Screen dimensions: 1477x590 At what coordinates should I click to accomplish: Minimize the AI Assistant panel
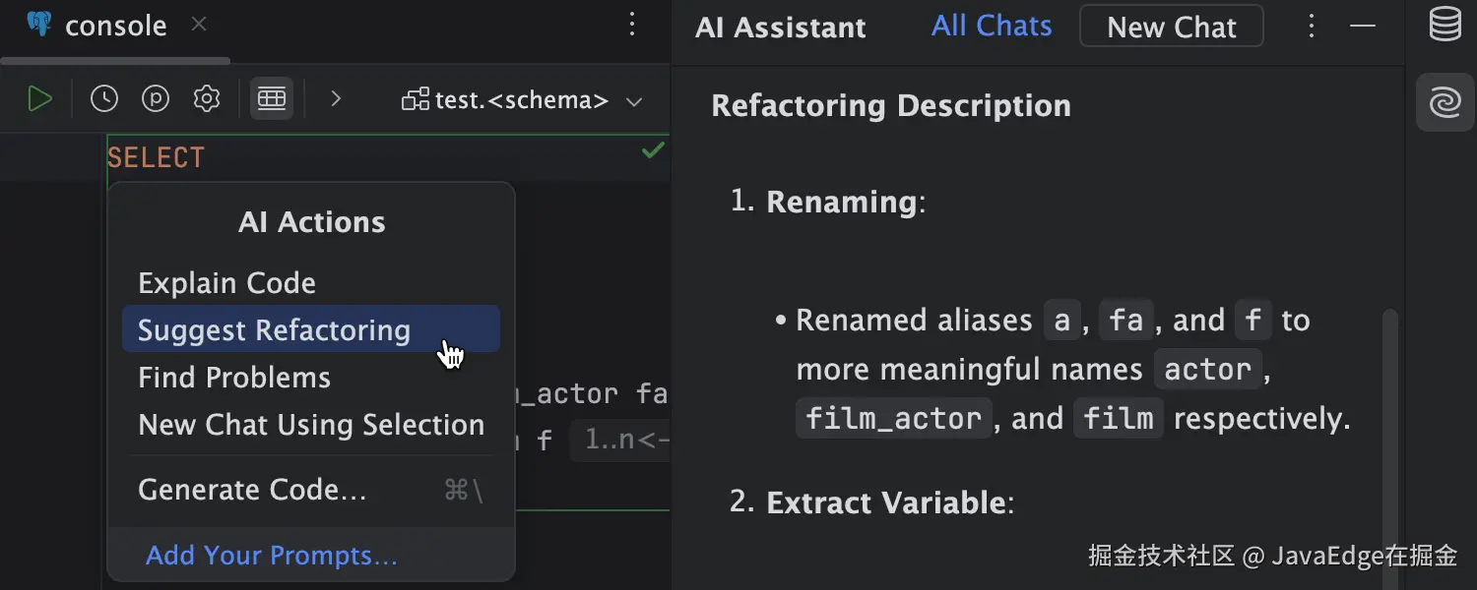point(1363,27)
